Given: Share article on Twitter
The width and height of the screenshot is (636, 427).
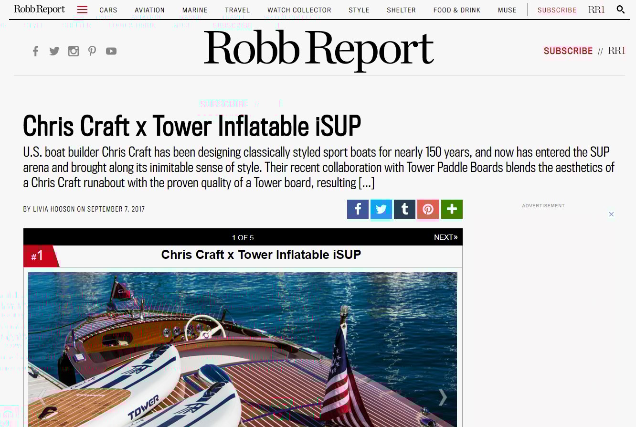Looking at the screenshot, I should [x=381, y=209].
